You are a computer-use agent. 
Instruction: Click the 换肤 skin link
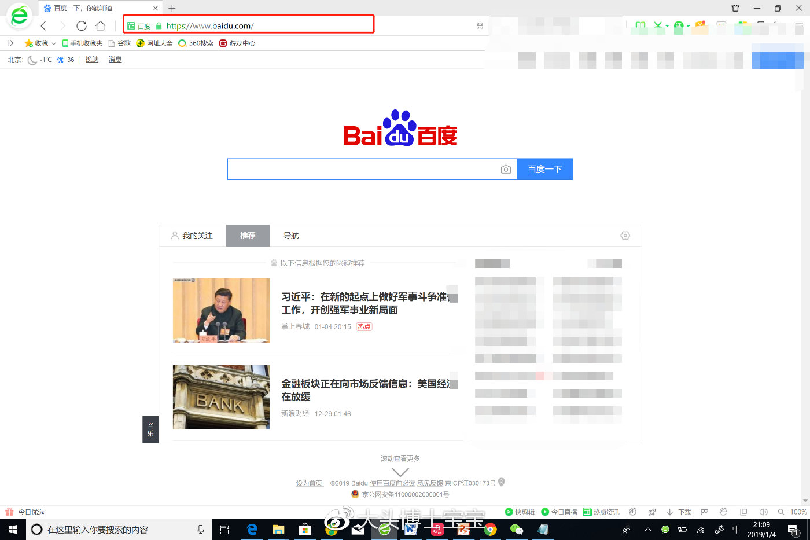tap(92, 59)
